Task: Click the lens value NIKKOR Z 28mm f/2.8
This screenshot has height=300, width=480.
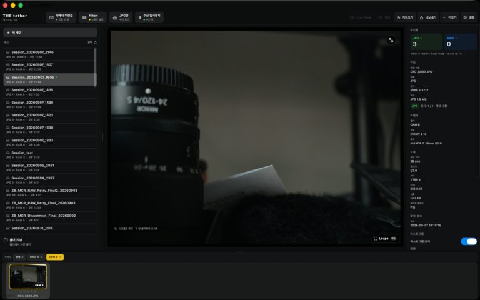Action: 426,143
